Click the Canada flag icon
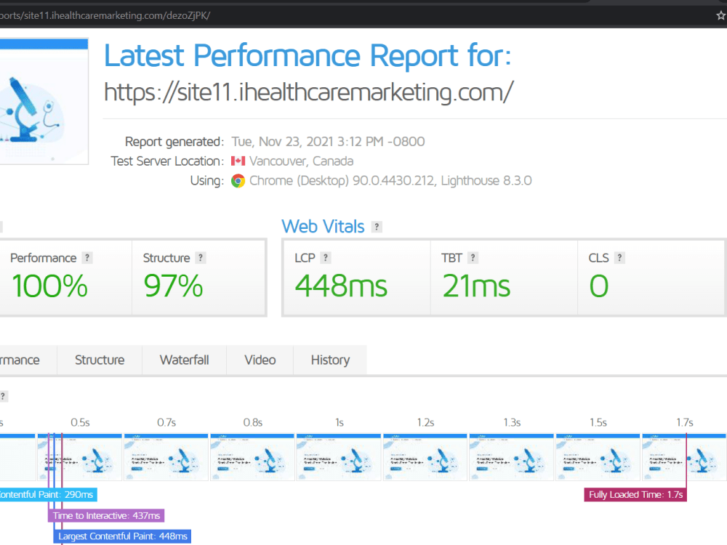The image size is (727, 545). 238,161
